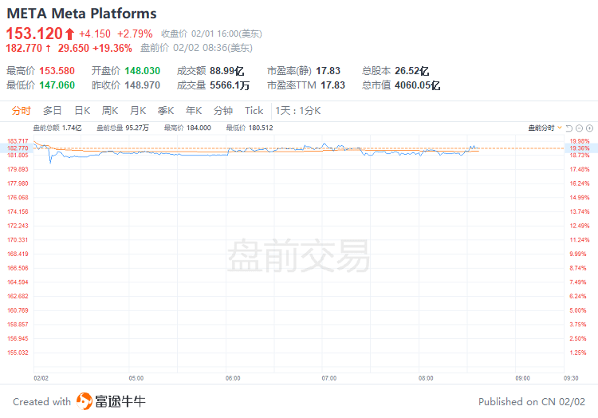Select the 日K daily candlestick tab

point(82,111)
